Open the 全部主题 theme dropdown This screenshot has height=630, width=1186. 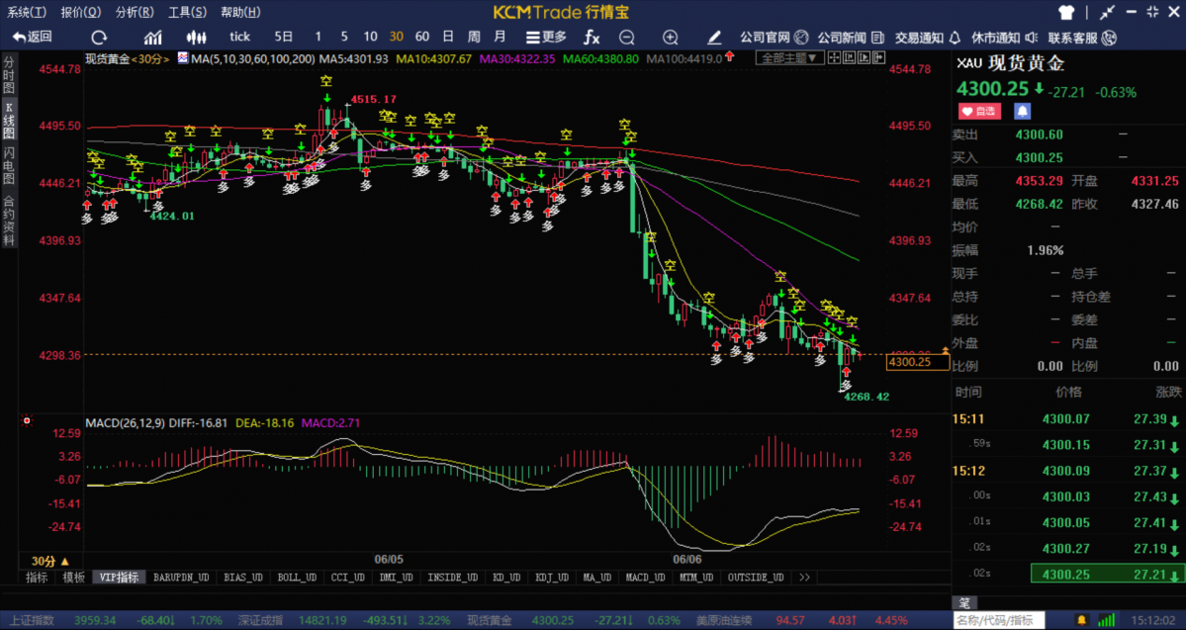point(789,57)
